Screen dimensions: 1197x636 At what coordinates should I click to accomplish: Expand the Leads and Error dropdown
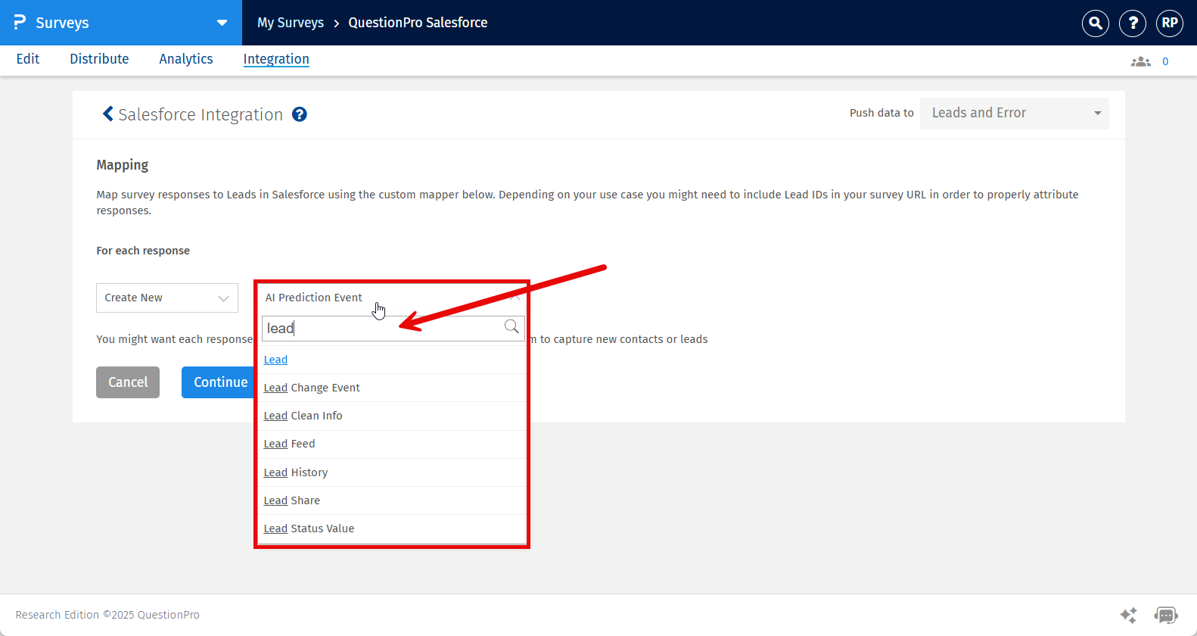click(x=1014, y=114)
